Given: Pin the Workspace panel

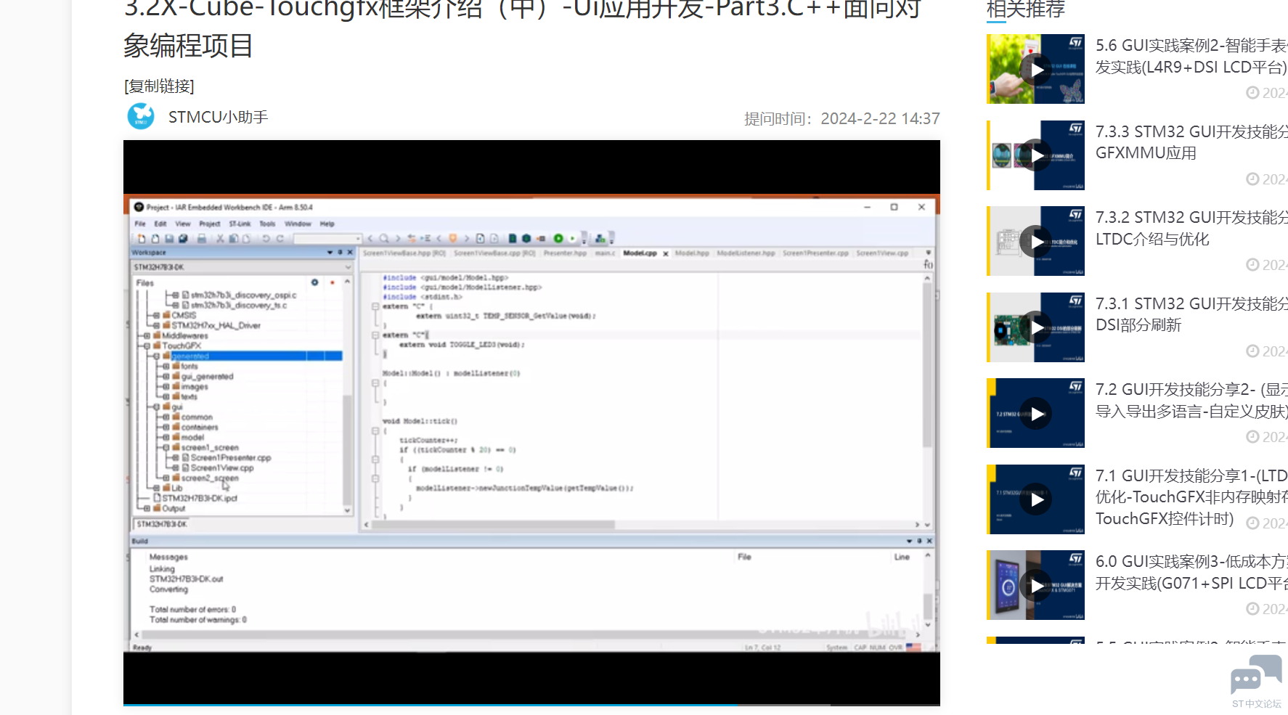Looking at the screenshot, I should (340, 253).
